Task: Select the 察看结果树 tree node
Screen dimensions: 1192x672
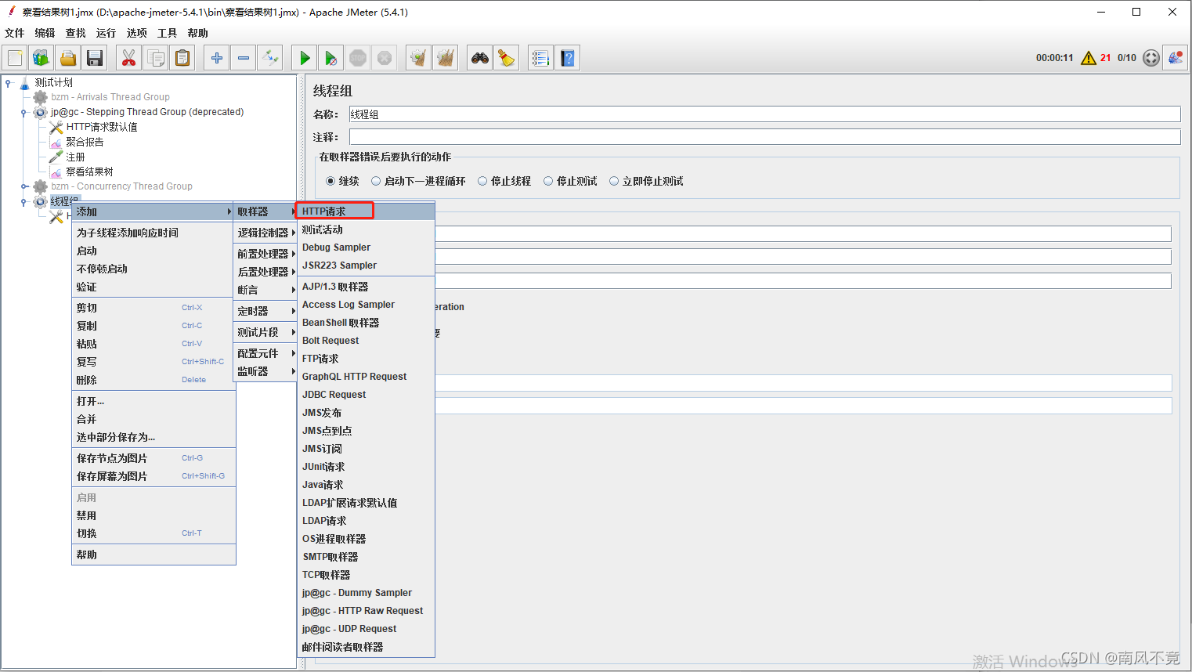Action: 89,172
